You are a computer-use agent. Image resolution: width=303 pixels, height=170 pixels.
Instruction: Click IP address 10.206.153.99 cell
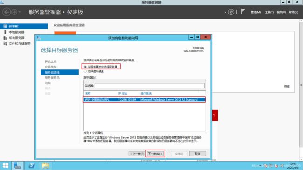pyautogui.click(x=127, y=100)
